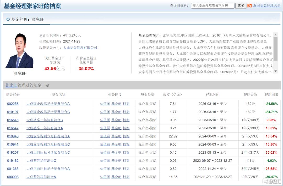Click the 张家旺 portrait photo
Image resolution: width=283 pixels, height=186 pixels.
pos(19,51)
